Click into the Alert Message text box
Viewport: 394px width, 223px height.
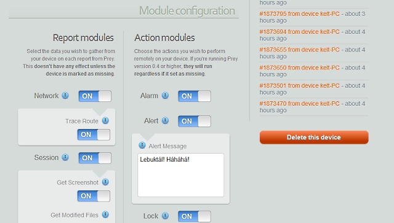[x=180, y=175]
